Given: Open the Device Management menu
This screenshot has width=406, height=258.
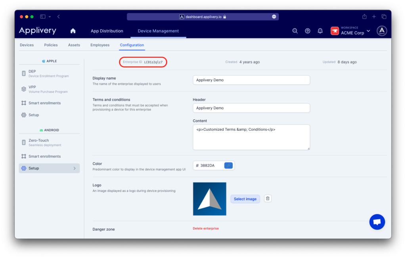Looking at the screenshot, I should [x=158, y=31].
